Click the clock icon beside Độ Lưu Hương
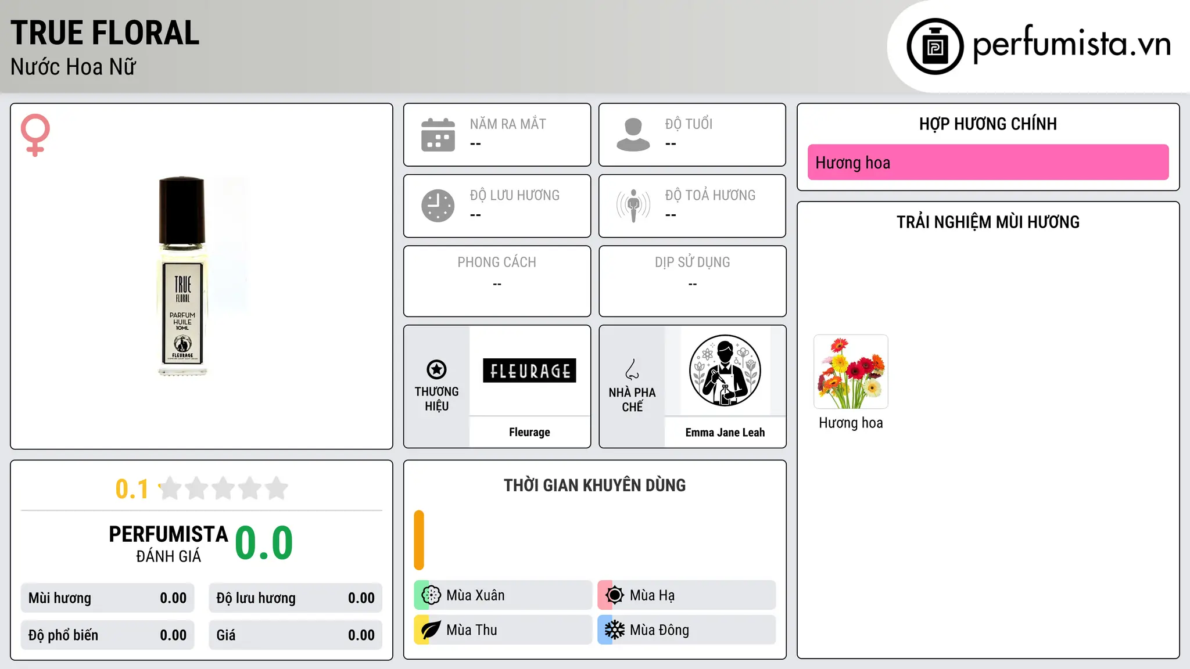The width and height of the screenshot is (1190, 669). pos(438,206)
